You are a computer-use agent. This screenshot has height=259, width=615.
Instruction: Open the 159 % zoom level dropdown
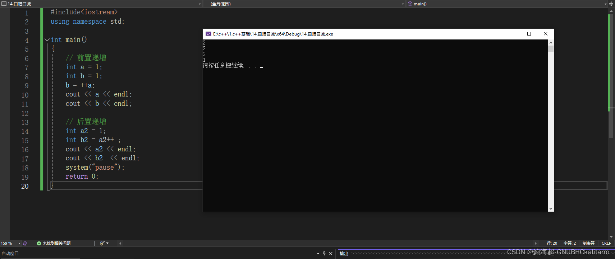19,243
